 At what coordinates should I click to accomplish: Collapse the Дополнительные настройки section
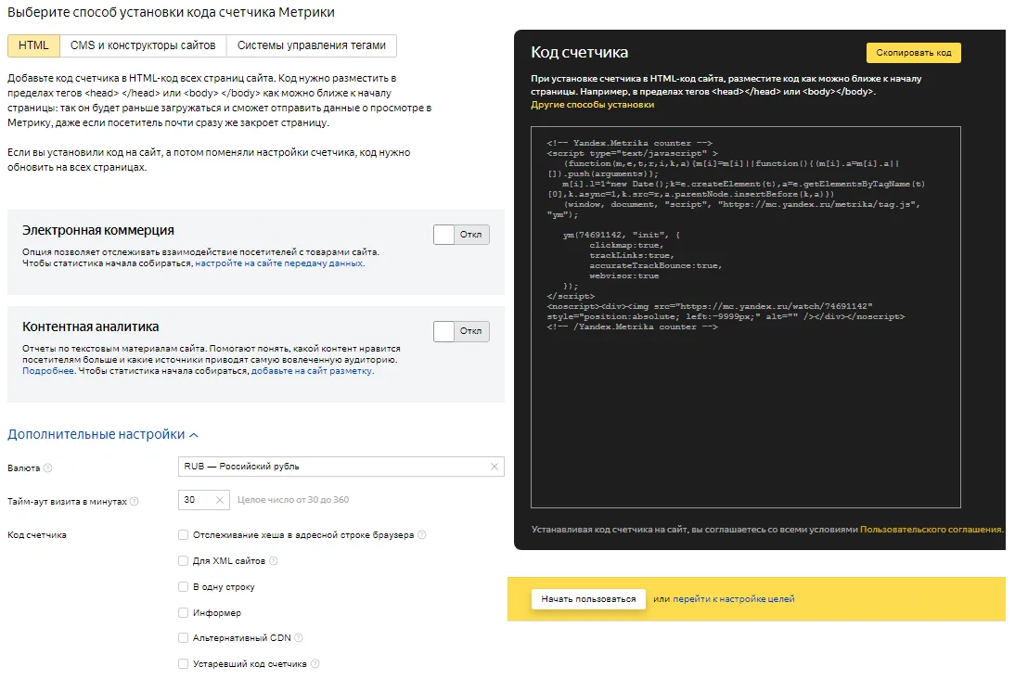[x=103, y=434]
